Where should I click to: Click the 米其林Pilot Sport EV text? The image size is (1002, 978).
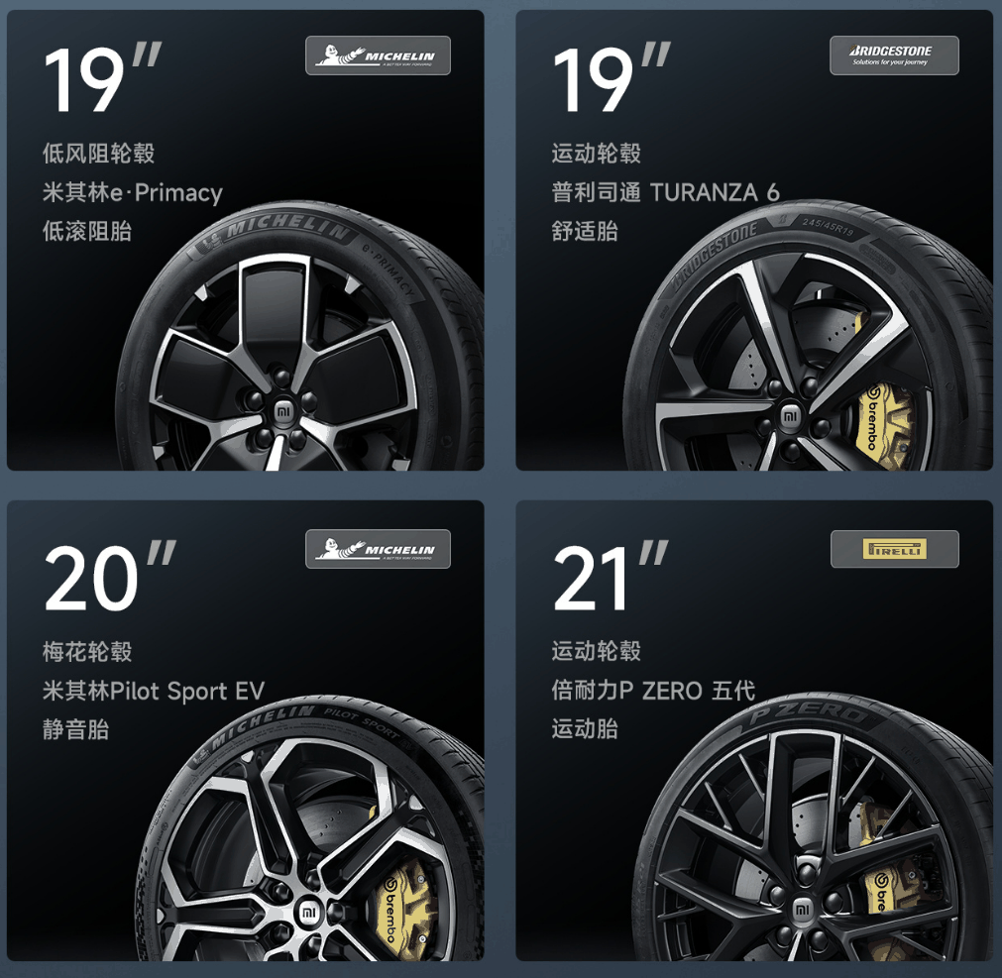click(154, 691)
